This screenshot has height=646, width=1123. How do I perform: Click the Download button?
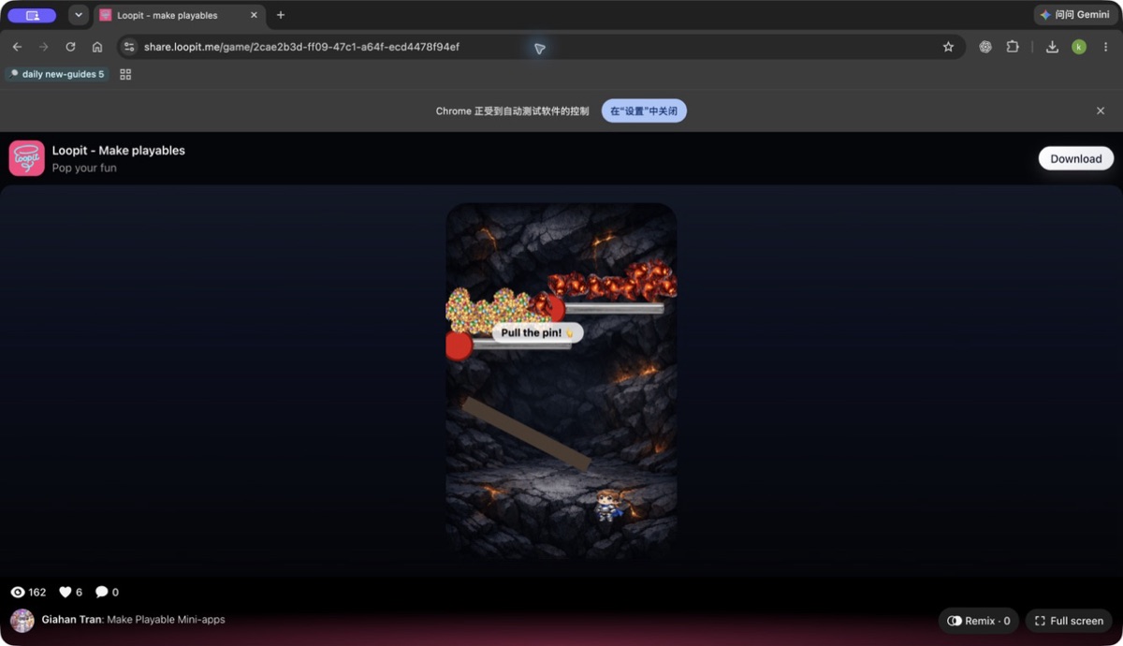pyautogui.click(x=1076, y=158)
